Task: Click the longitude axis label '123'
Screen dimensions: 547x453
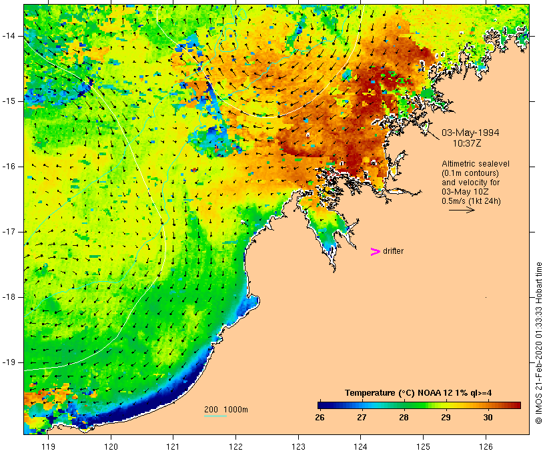Action: click(298, 446)
